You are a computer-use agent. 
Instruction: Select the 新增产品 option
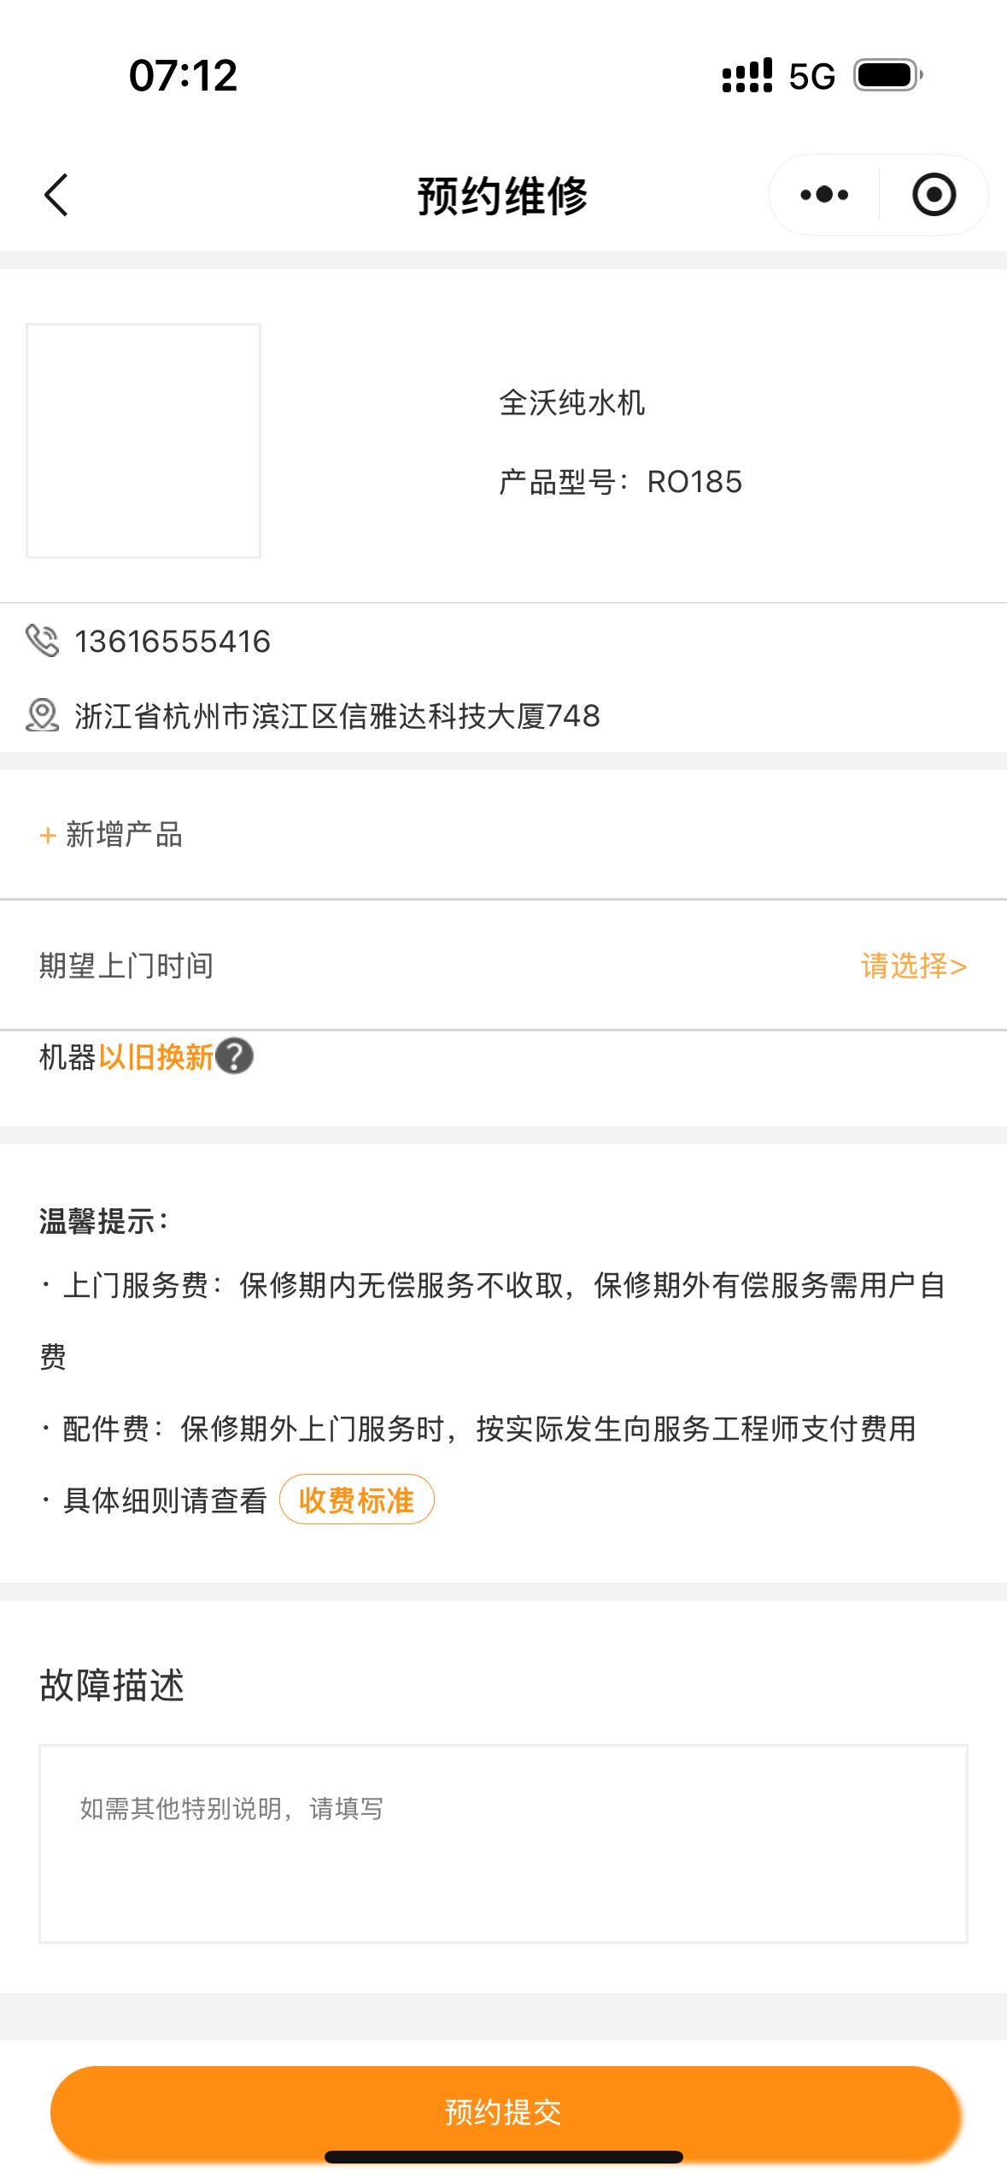pyautogui.click(x=124, y=835)
